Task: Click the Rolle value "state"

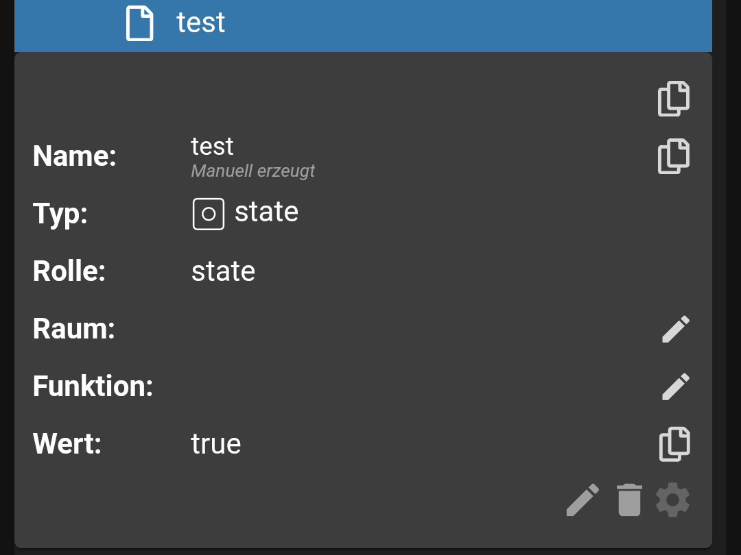Action: [223, 271]
